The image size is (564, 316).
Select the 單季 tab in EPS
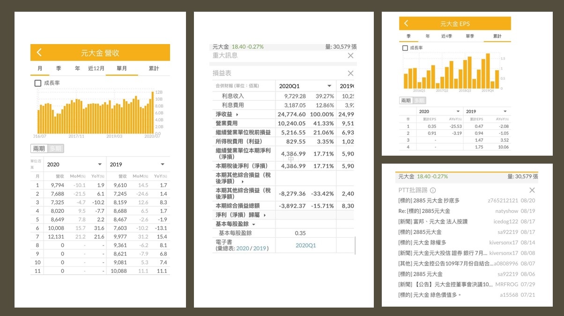(469, 36)
